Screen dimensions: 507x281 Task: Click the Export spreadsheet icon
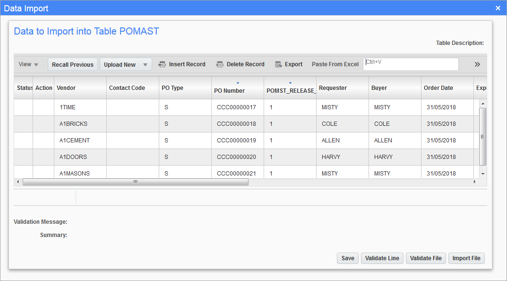(x=279, y=64)
